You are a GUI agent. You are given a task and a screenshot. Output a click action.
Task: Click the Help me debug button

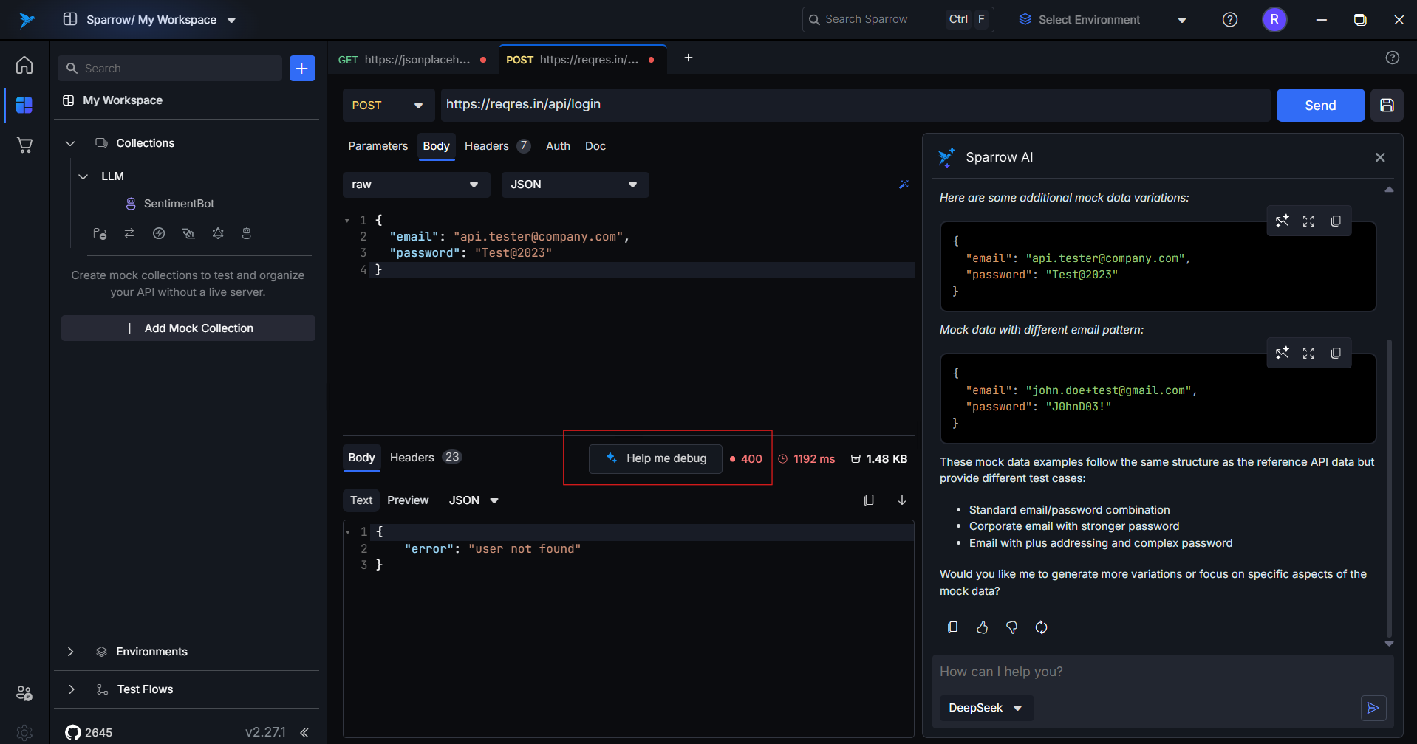coord(655,458)
